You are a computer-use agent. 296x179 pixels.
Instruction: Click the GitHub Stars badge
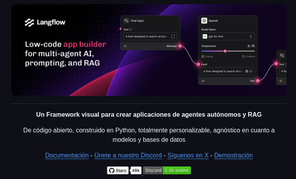118,170
